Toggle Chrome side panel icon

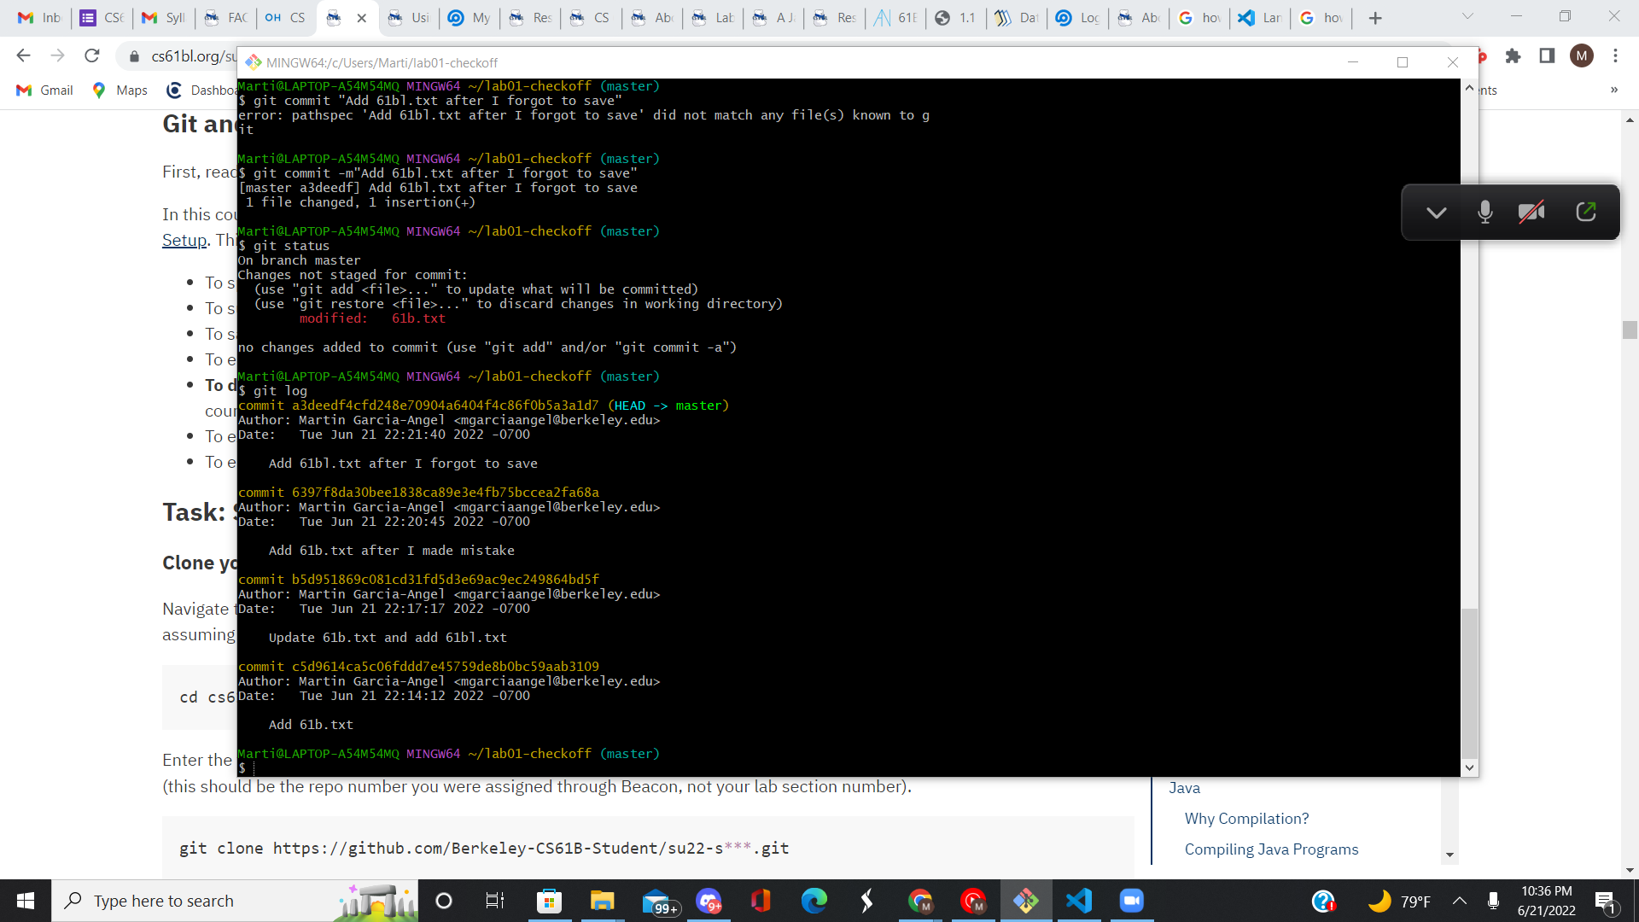pos(1547,56)
